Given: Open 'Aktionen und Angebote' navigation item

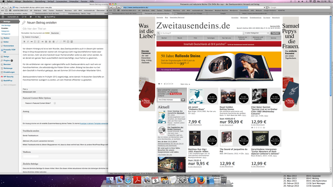Looking at the screenshot, I should [x=258, y=38].
